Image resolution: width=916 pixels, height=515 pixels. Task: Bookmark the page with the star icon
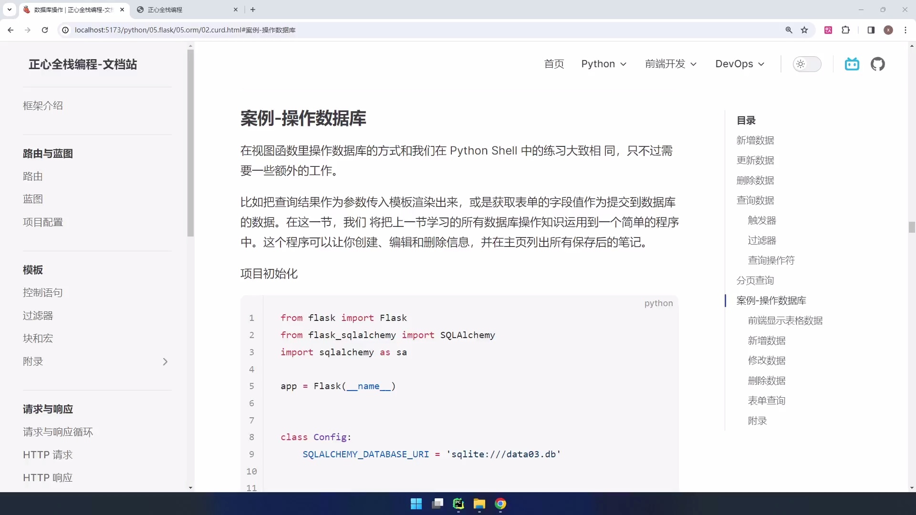coord(805,30)
